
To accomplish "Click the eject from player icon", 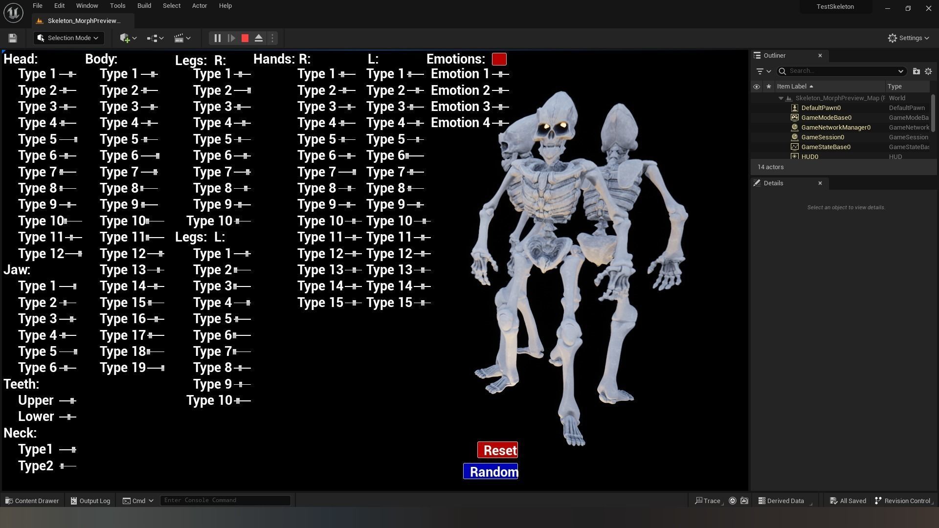I will pos(259,38).
